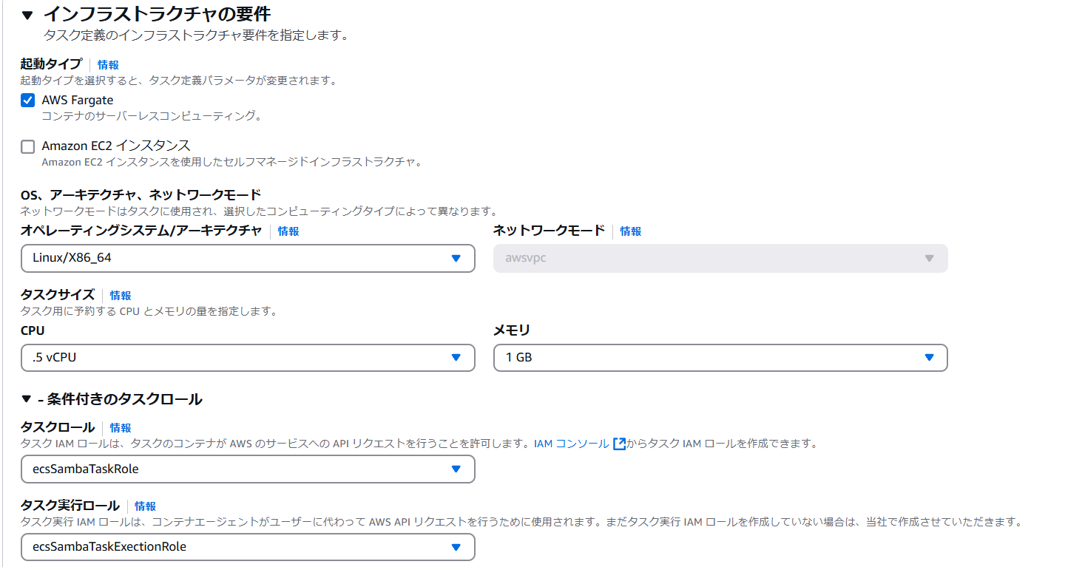This screenshot has width=1065, height=567.
Task: Click the Amazon EC2 インスタンス label text
Action: pyautogui.click(x=116, y=146)
